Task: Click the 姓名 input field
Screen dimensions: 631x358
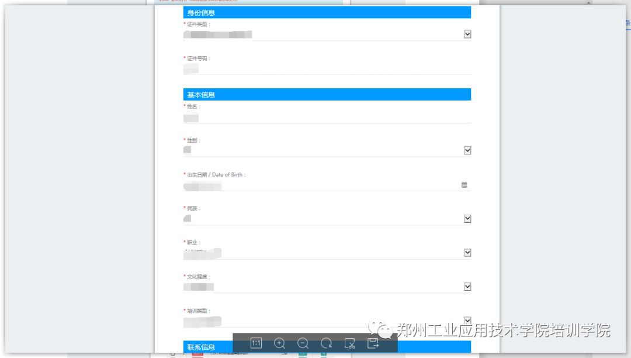Action: (x=327, y=118)
